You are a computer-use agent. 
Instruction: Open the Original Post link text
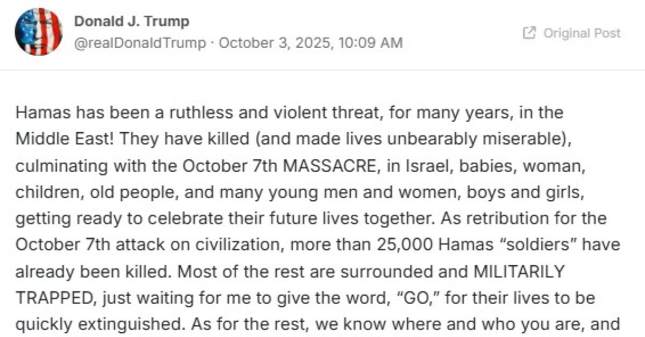[582, 33]
